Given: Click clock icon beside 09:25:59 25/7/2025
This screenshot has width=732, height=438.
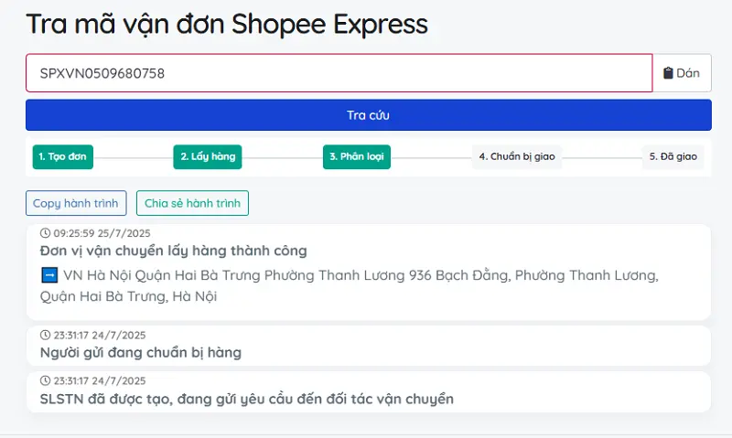Looking at the screenshot, I should click(45, 233).
